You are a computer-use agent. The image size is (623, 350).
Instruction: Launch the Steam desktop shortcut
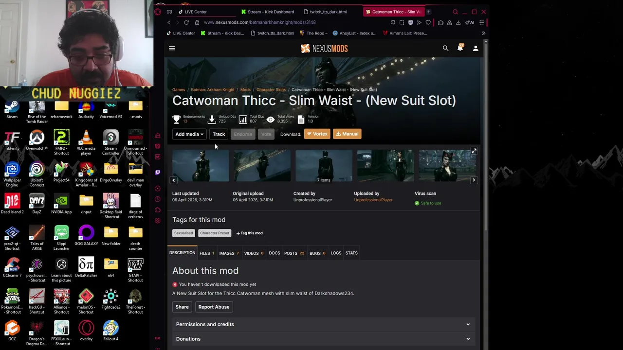12,110
